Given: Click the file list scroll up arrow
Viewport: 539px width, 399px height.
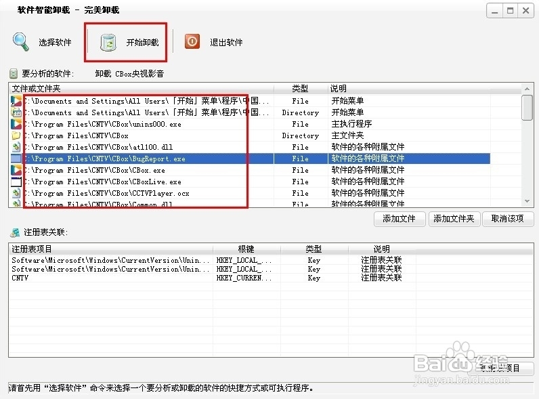Looking at the screenshot, I should 527,89.
